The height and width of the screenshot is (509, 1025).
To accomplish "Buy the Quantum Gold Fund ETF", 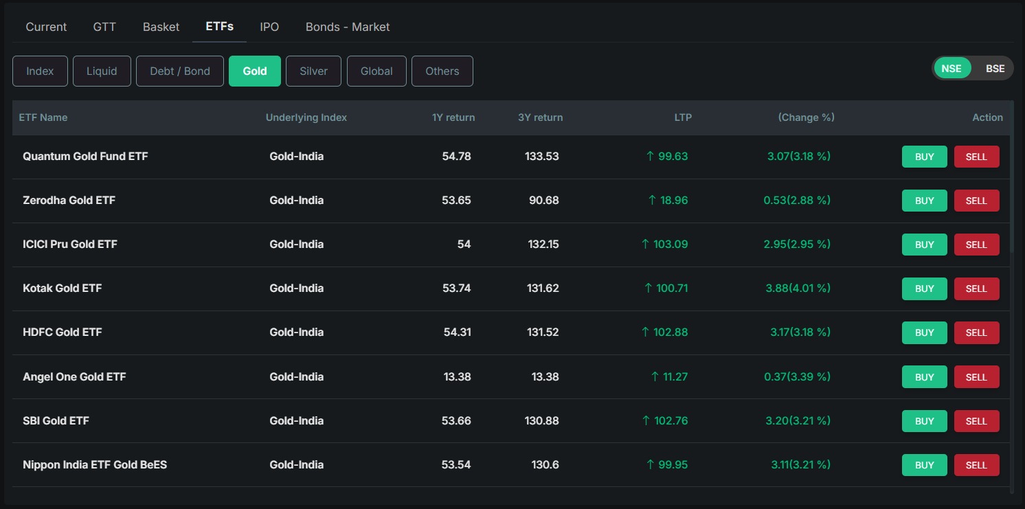I will (924, 157).
